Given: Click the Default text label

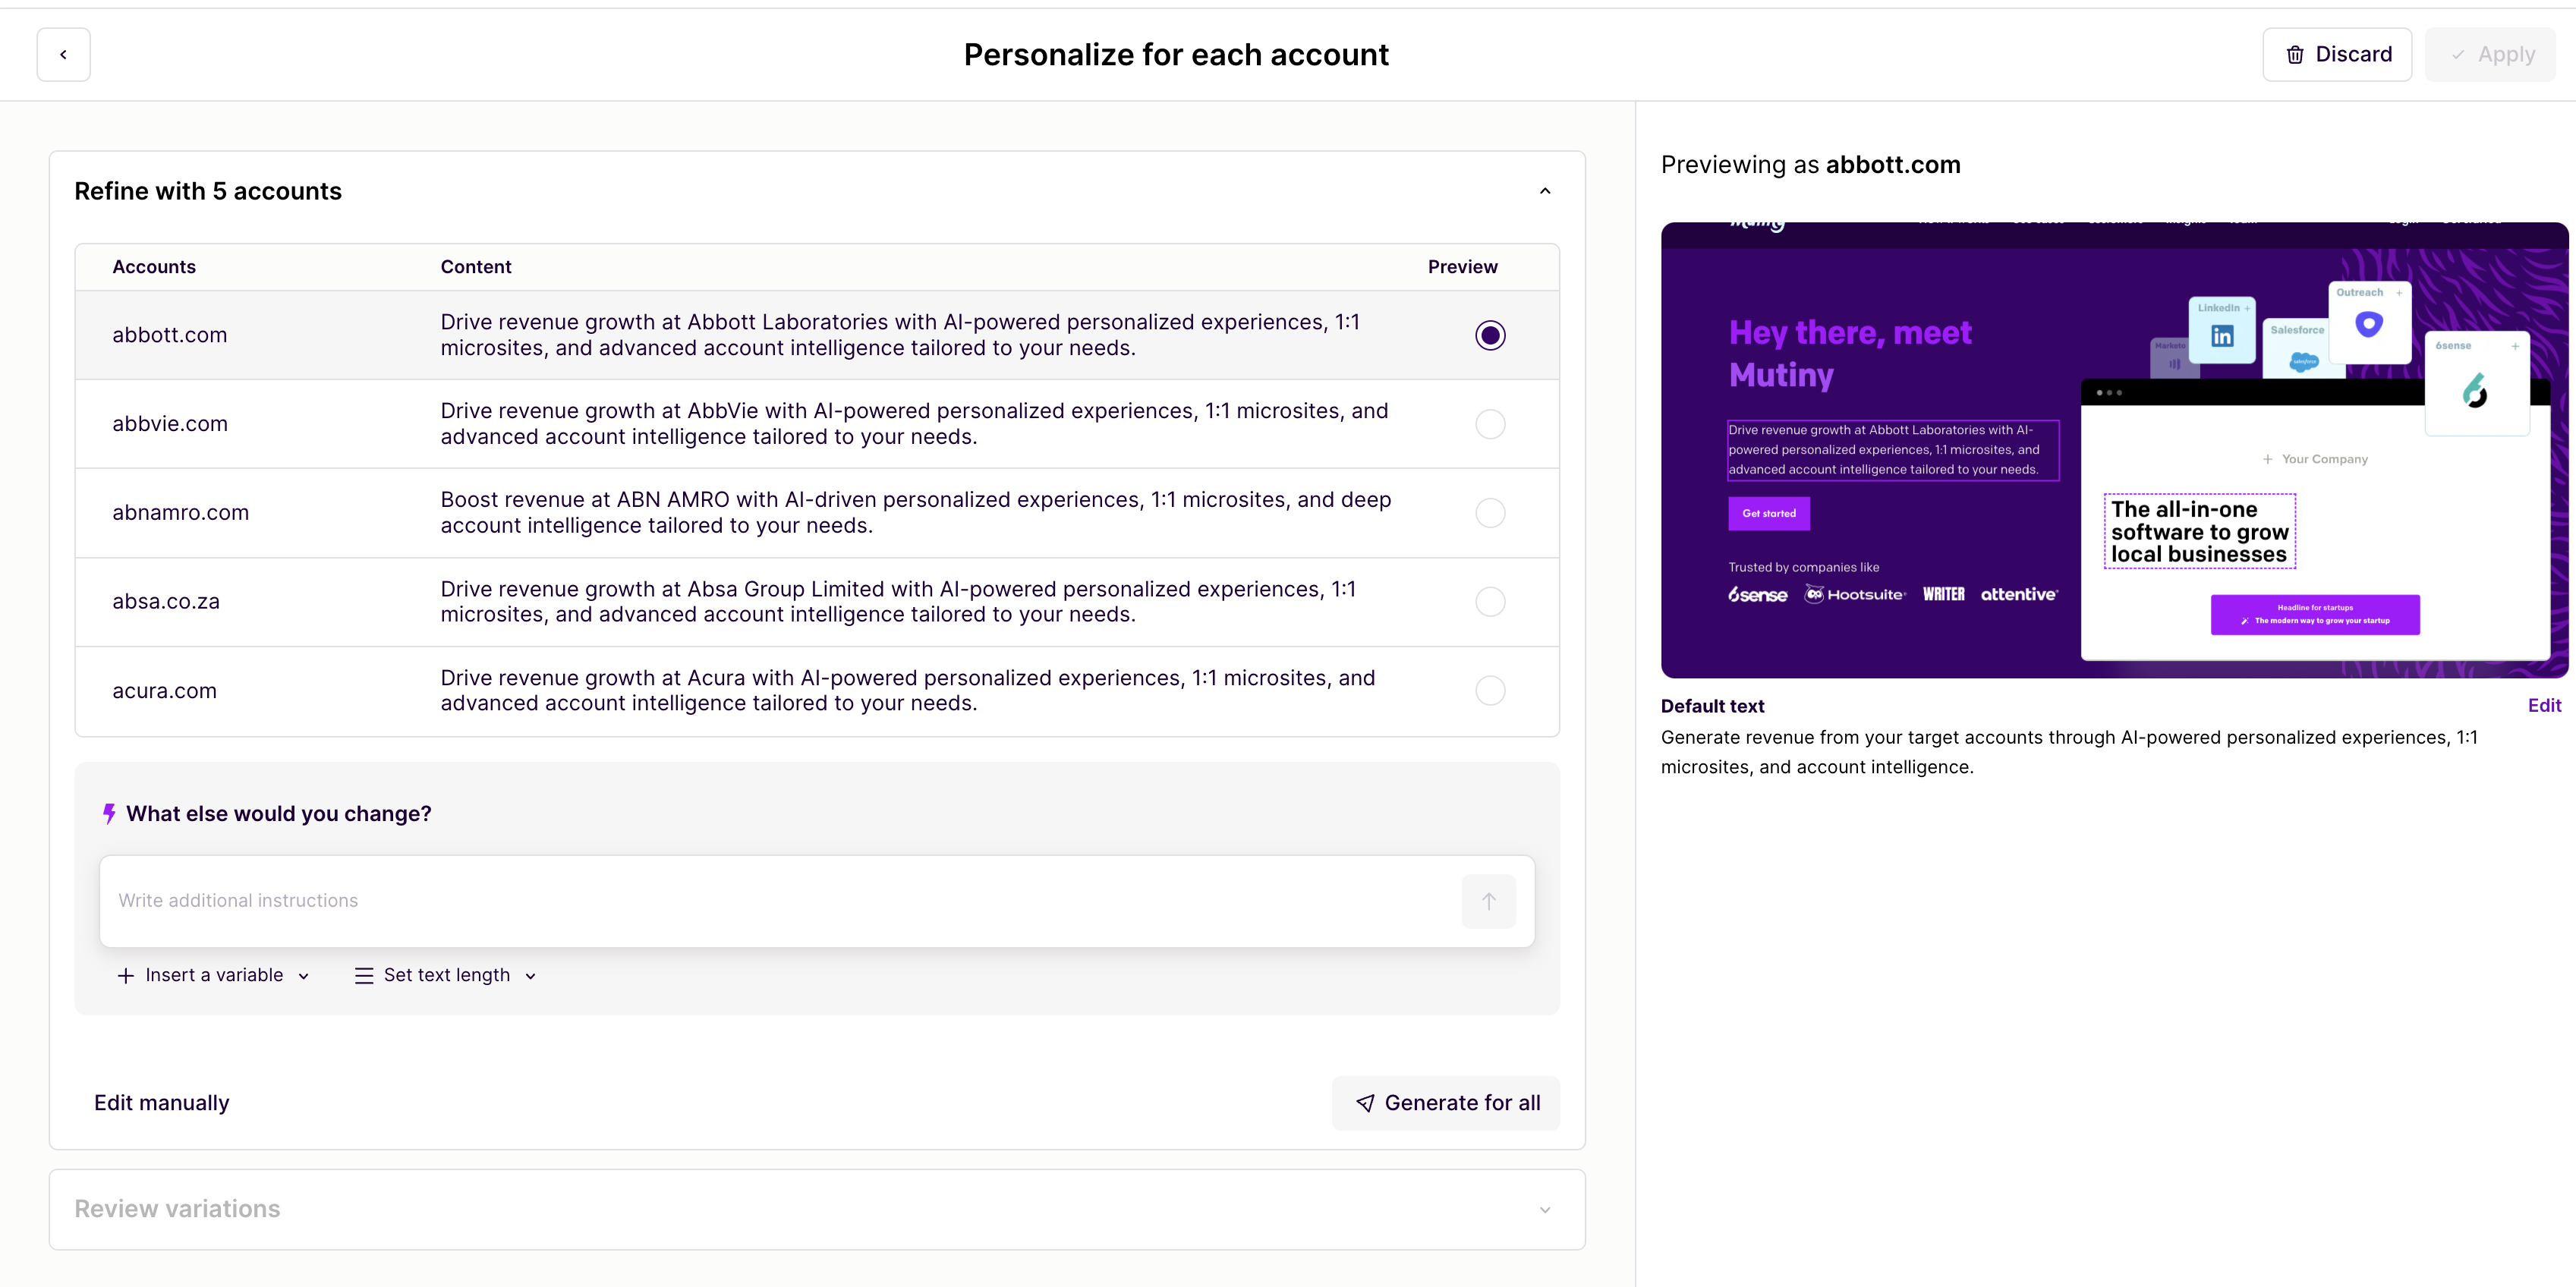Looking at the screenshot, I should (1712, 706).
